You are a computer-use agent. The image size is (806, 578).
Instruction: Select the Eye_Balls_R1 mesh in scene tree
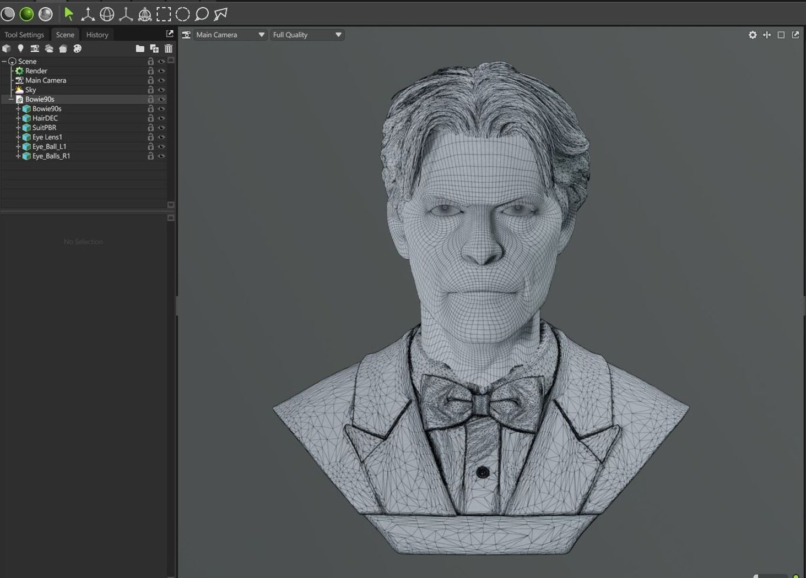pyautogui.click(x=51, y=156)
